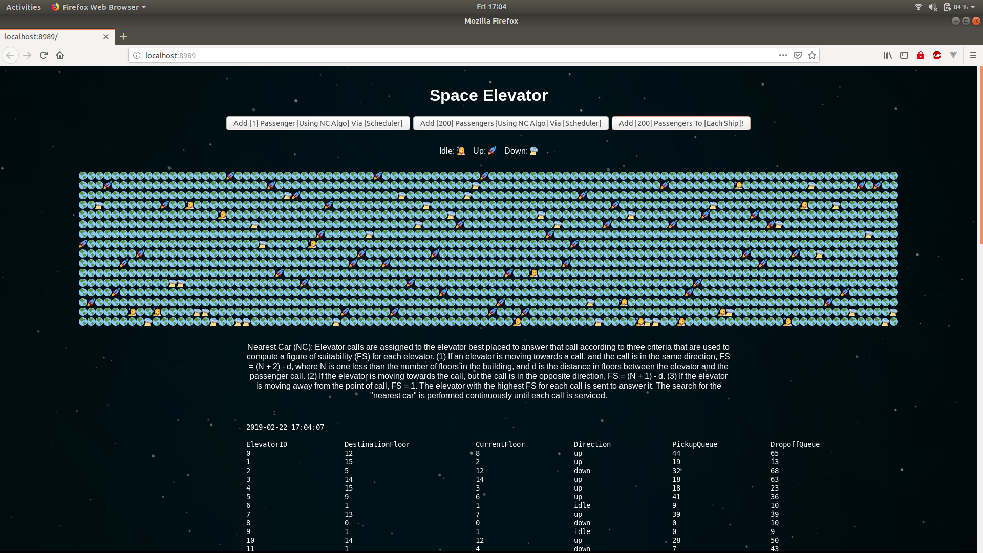Viewport: 983px width, 553px height.
Task: Open page actions three-dot menu
Action: (783, 55)
